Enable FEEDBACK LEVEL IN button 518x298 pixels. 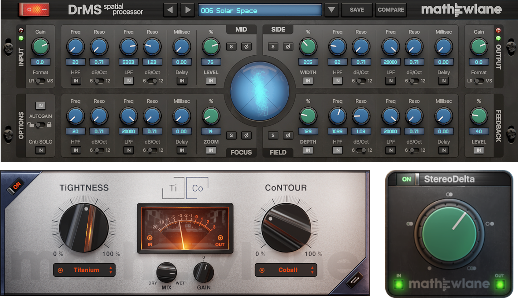pyautogui.click(x=479, y=150)
